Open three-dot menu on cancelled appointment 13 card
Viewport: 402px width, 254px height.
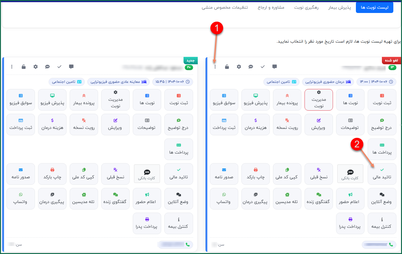215,67
